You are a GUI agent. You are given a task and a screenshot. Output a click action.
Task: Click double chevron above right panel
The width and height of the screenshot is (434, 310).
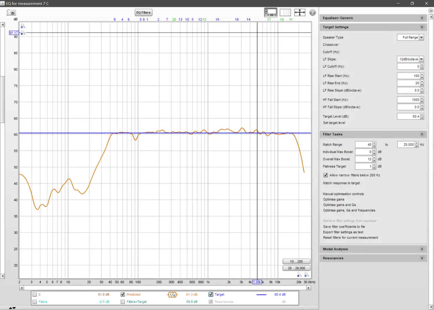(431, 11)
